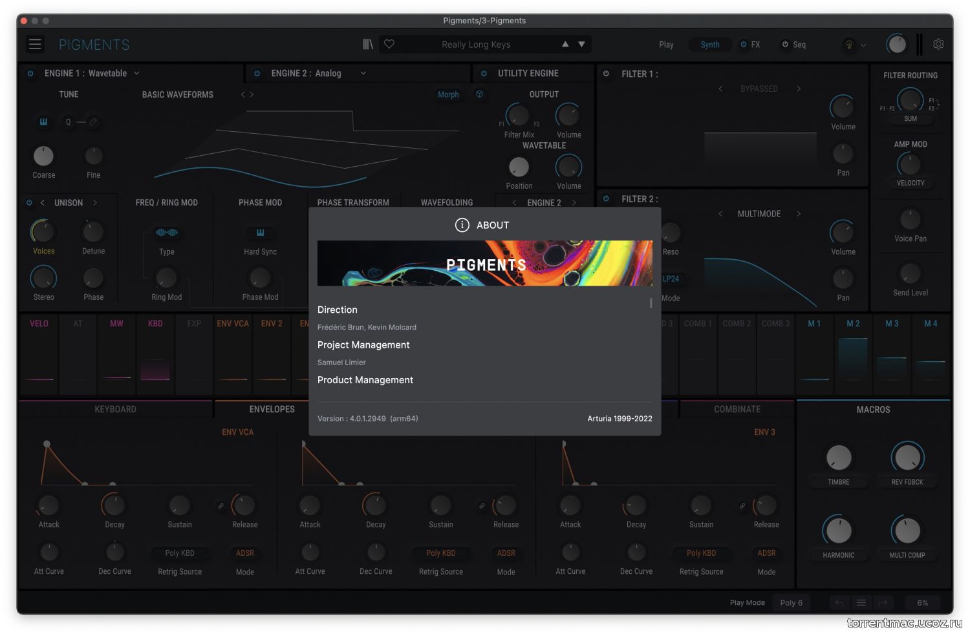Enable Filter 1 with its power button
The width and height of the screenshot is (970, 634).
point(606,74)
